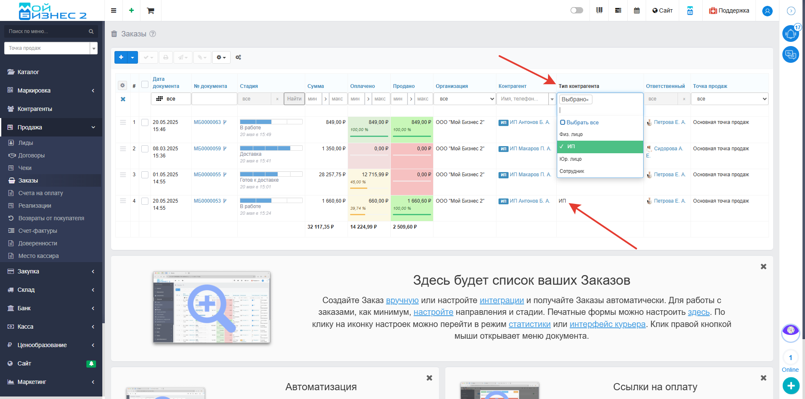Screen dimensions: 805x399
Task: Open the calendar icon in header
Action: [636, 10]
